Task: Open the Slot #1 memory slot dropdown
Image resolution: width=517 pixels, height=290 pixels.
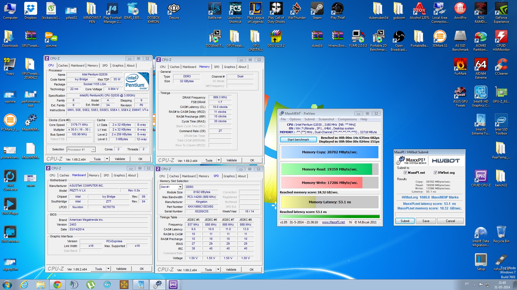Action: tap(180, 187)
